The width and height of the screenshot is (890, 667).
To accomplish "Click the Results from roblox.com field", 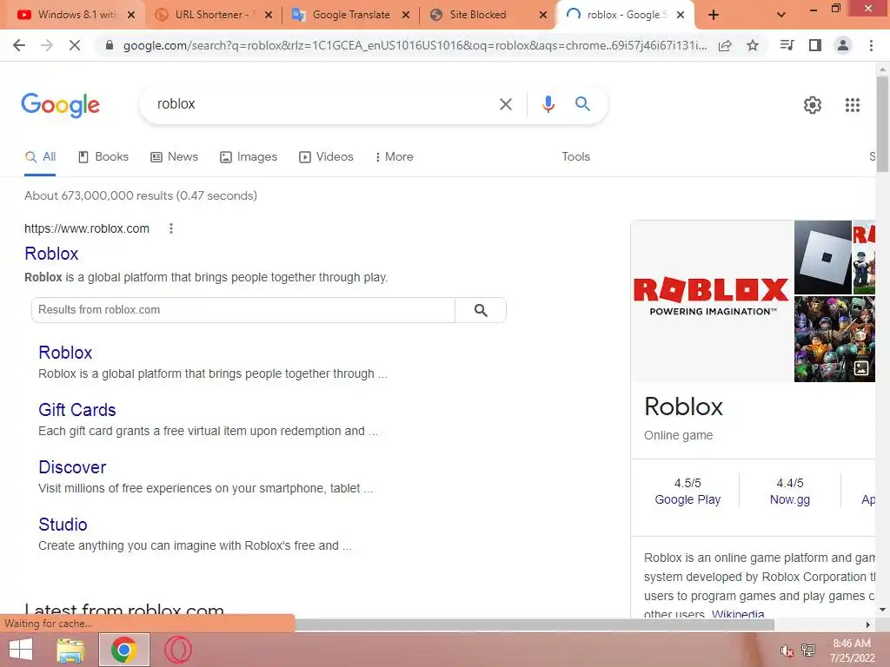I will (x=243, y=310).
